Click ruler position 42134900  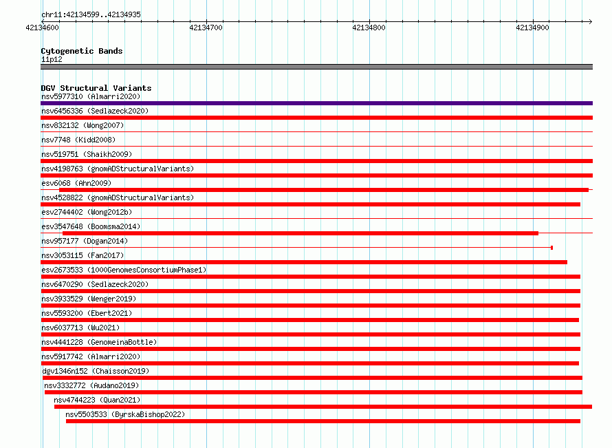tap(532, 28)
